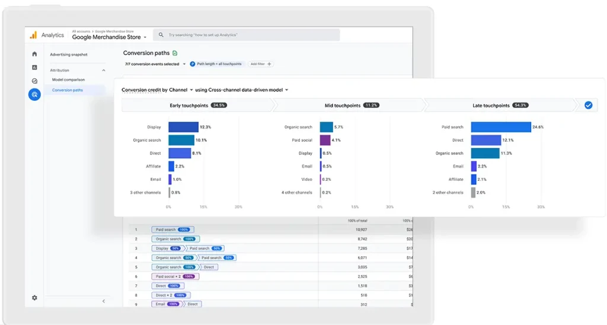Viewport: 607px width, 325px height.
Task: Click 2 other channels label
Action: click(448, 193)
